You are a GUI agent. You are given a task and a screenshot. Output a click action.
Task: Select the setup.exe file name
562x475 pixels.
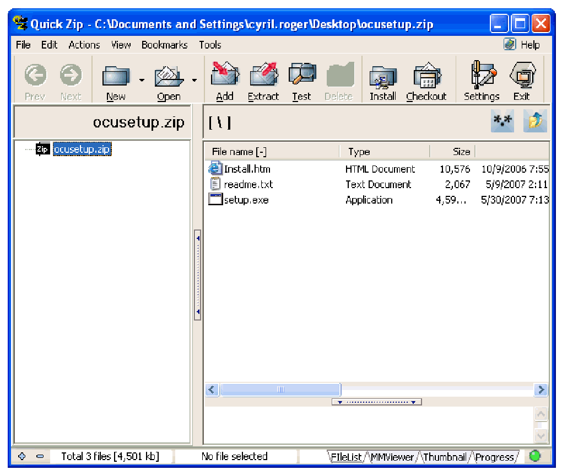tap(246, 200)
